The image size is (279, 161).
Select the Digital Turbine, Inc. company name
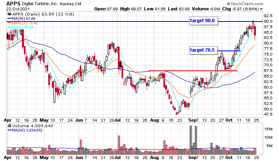[x=40, y=4]
